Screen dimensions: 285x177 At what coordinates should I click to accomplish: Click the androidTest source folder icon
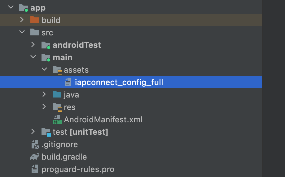point(46,45)
